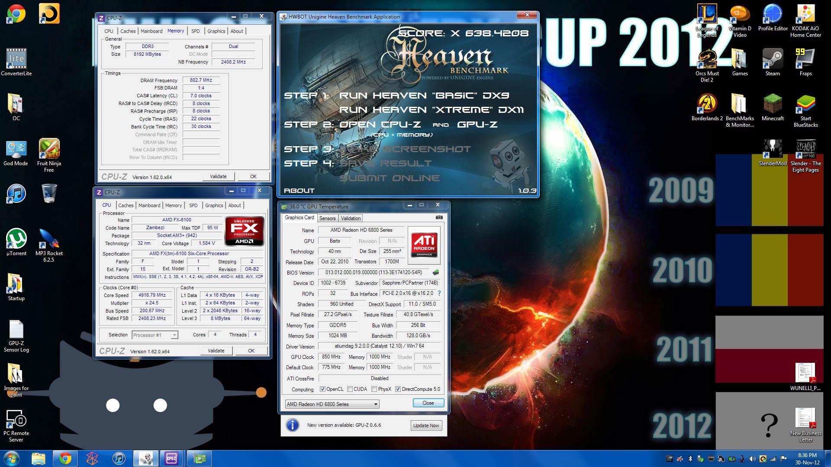
Task: Click Core Speed 4916.79 MHz value
Action: pos(152,295)
